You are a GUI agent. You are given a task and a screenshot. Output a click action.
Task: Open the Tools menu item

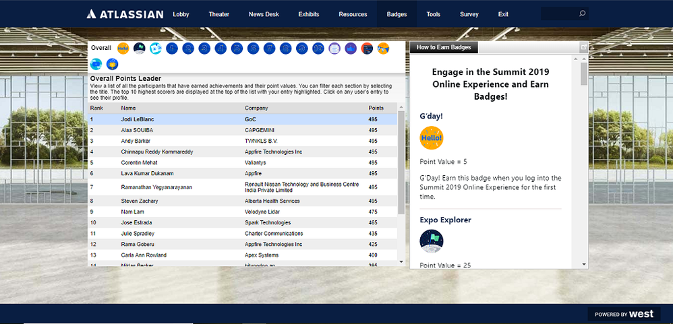point(434,14)
